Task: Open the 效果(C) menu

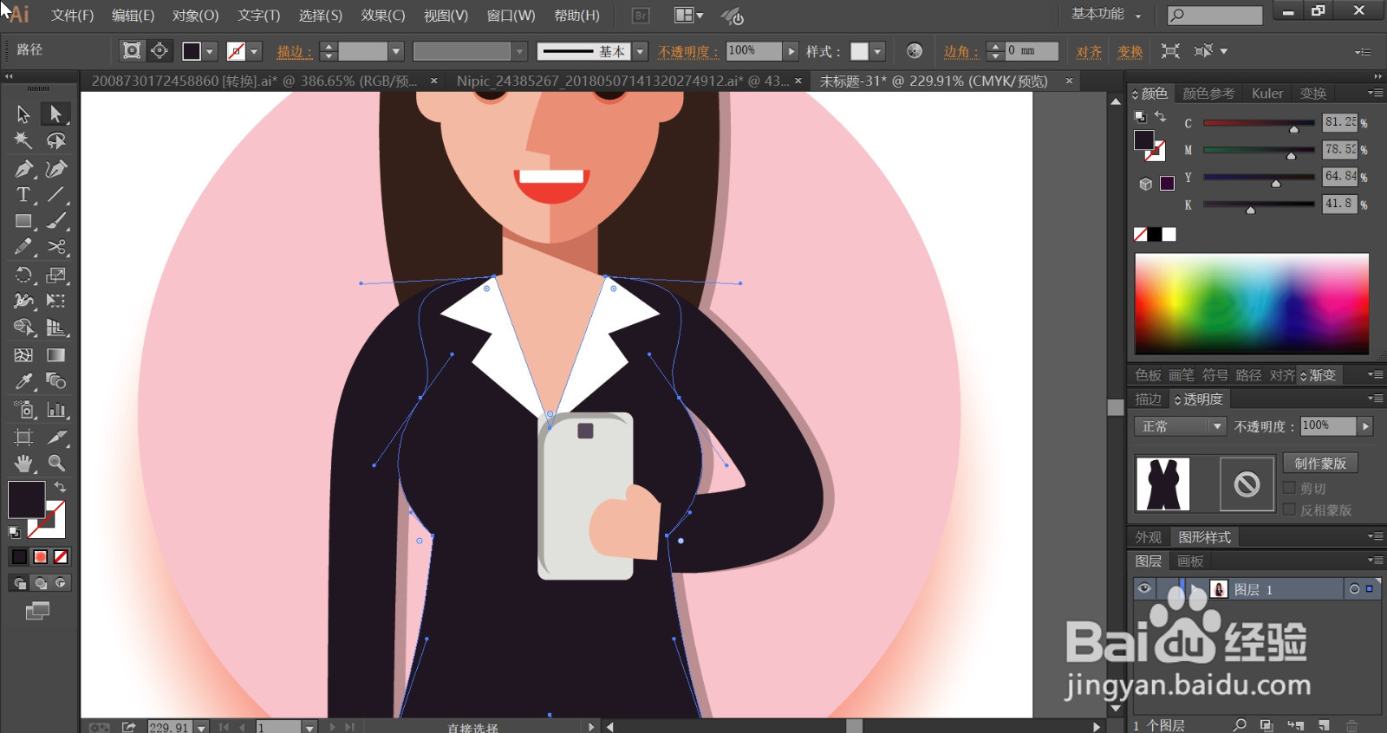Action: [x=383, y=16]
